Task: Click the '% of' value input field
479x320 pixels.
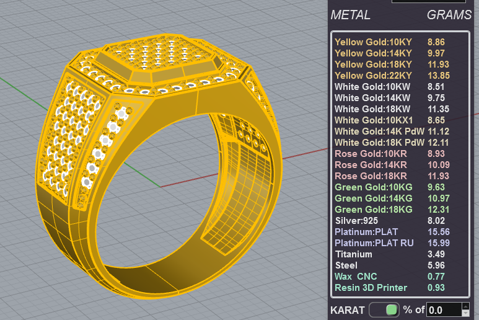Action: point(444,310)
